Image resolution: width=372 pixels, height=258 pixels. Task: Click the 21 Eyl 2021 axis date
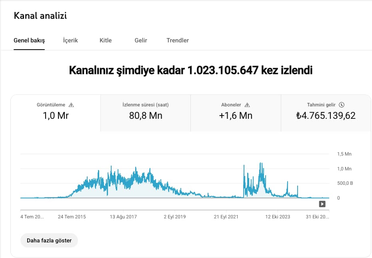coord(226,217)
